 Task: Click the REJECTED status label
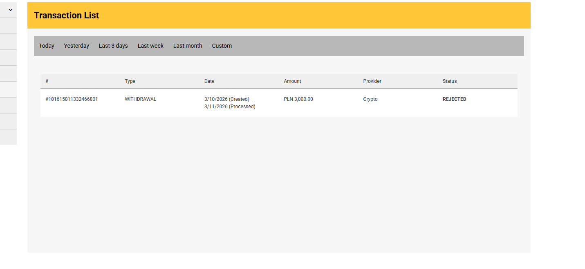(x=455, y=99)
